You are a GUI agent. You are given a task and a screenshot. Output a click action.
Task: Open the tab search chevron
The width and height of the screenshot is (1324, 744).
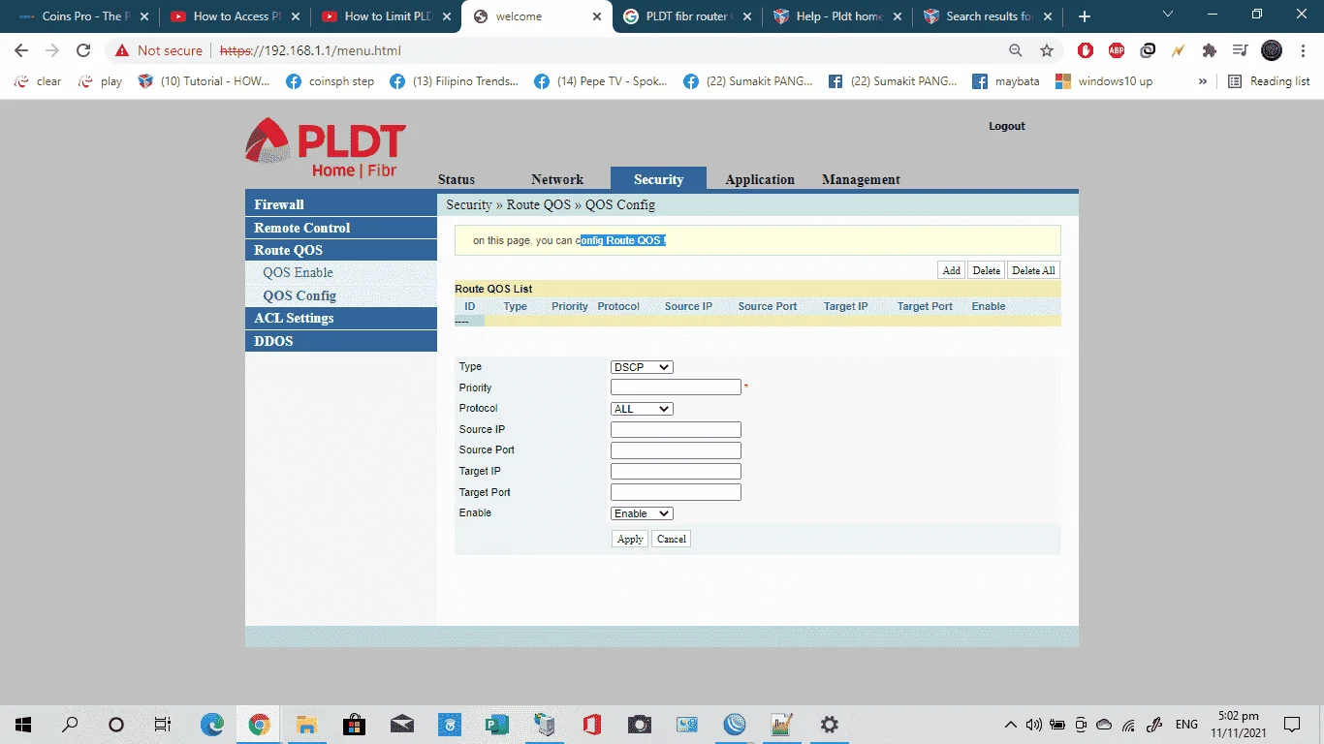tap(1168, 15)
